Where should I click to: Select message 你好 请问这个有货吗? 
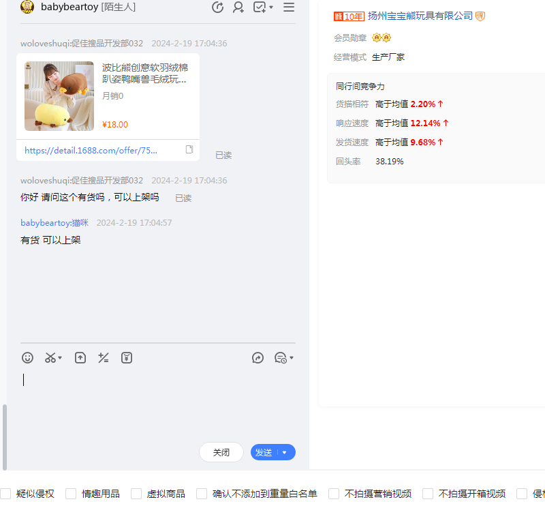click(90, 197)
